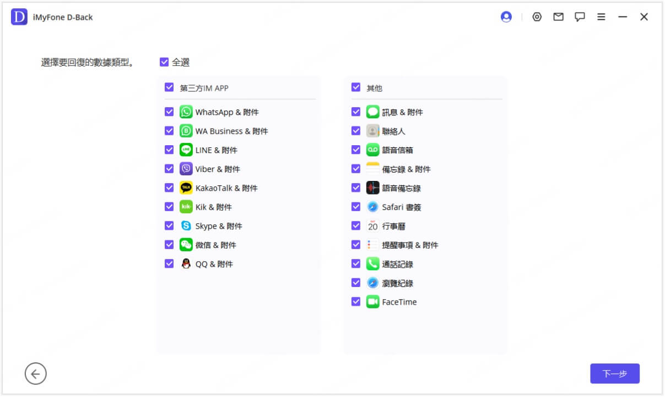The height and width of the screenshot is (397, 665).
Task: Click the QQ penguin icon
Action: pos(186,264)
